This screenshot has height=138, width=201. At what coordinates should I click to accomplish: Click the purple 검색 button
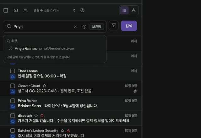tap(129, 26)
